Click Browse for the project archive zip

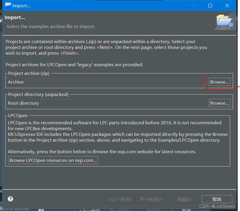pos(219,82)
